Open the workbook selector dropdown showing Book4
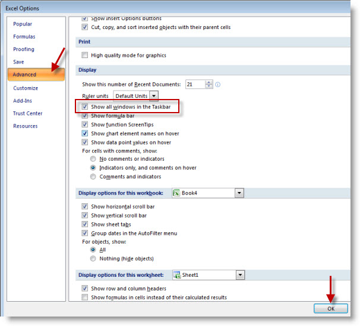 [x=239, y=193]
